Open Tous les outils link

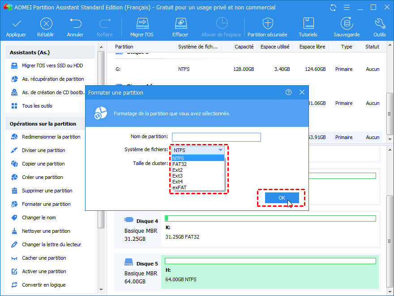37,106
